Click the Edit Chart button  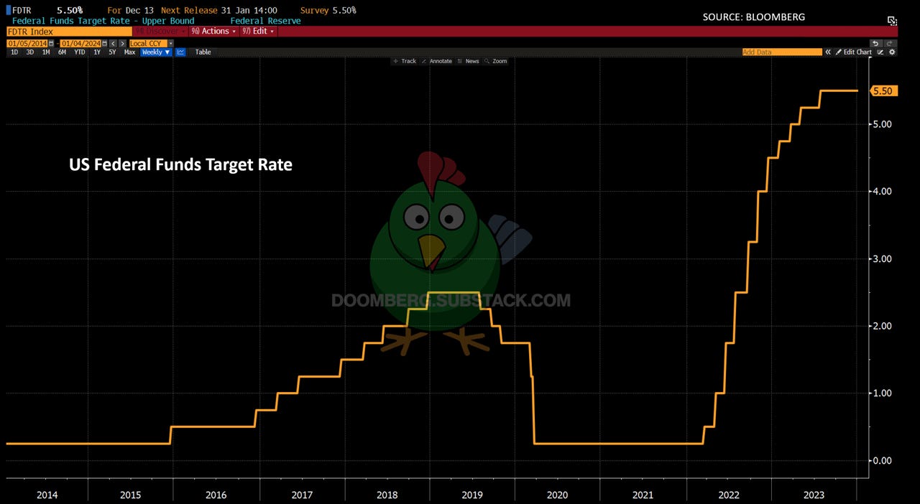pyautogui.click(x=853, y=52)
